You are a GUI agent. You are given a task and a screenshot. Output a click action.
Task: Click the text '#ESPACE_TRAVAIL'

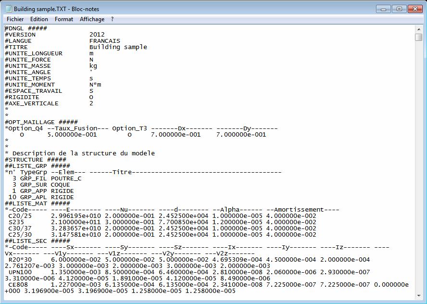click(34, 91)
